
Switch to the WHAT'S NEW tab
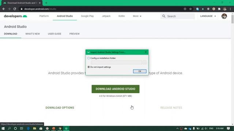[x=33, y=34]
